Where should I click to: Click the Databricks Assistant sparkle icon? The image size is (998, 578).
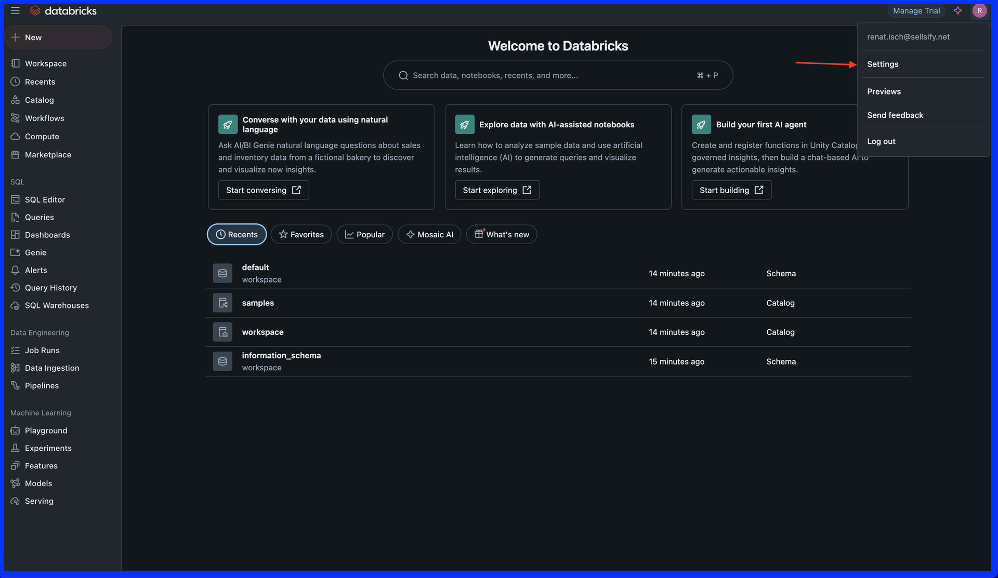[x=958, y=10]
